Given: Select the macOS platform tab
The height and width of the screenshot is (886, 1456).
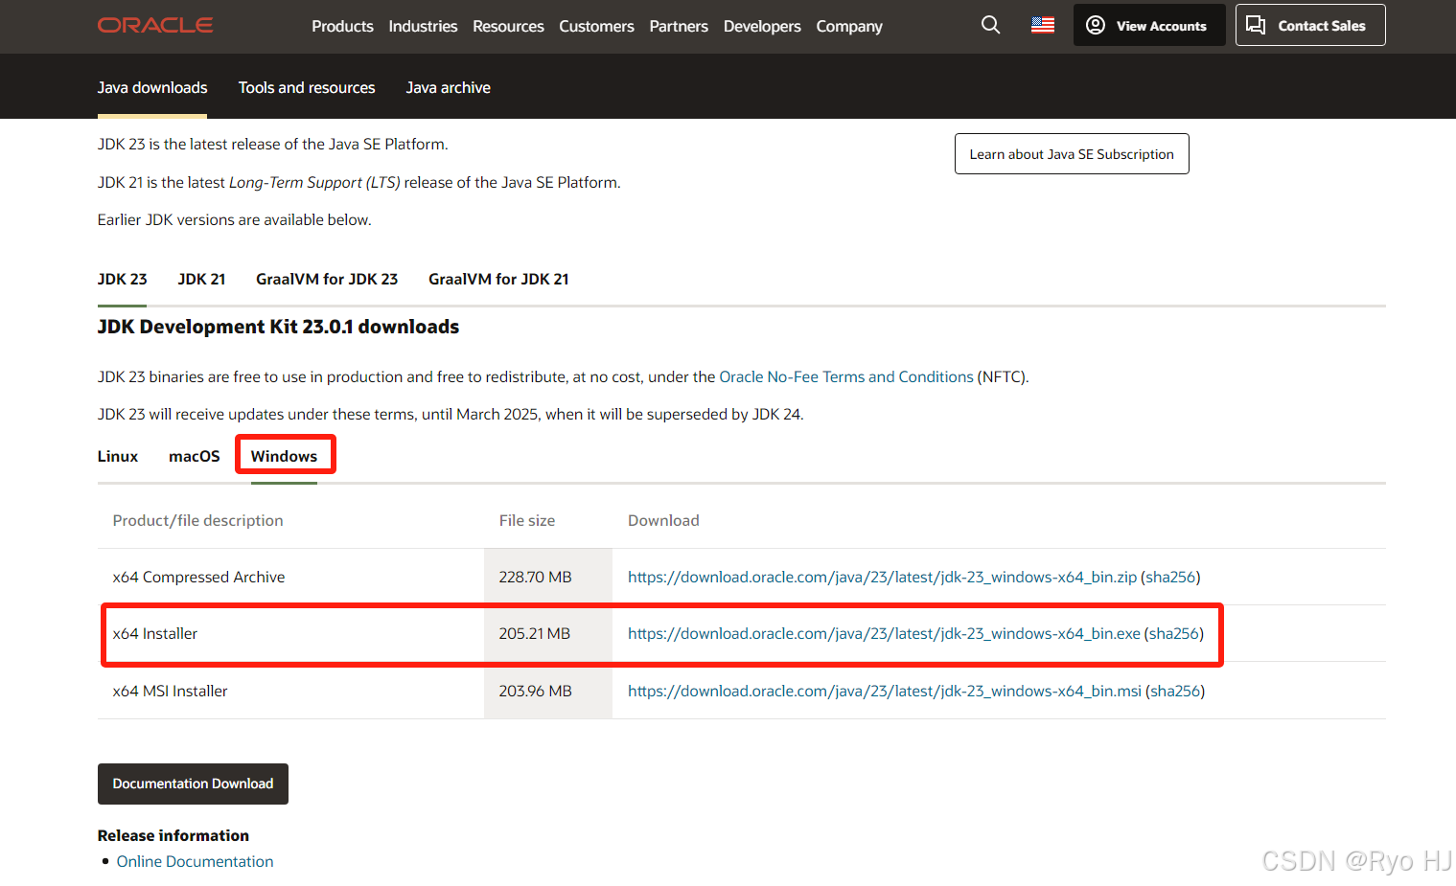Looking at the screenshot, I should (x=195, y=456).
